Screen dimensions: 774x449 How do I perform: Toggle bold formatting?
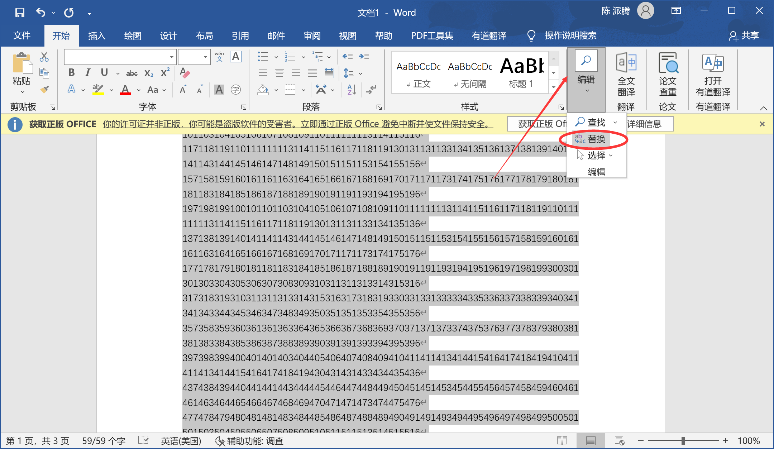click(x=71, y=73)
